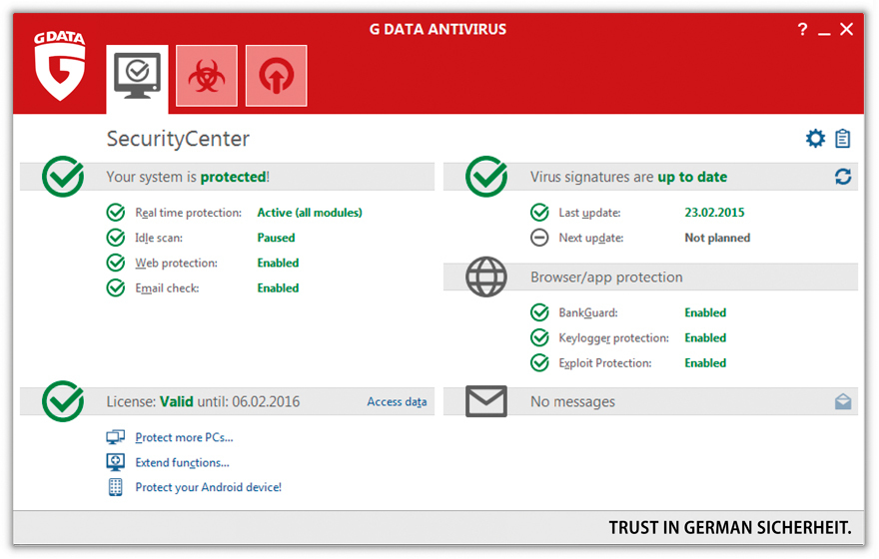Open settings via the gear icon

[x=816, y=139]
